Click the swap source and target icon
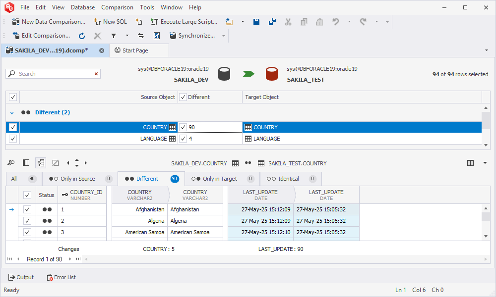This screenshot has width=496, height=297. (141, 36)
